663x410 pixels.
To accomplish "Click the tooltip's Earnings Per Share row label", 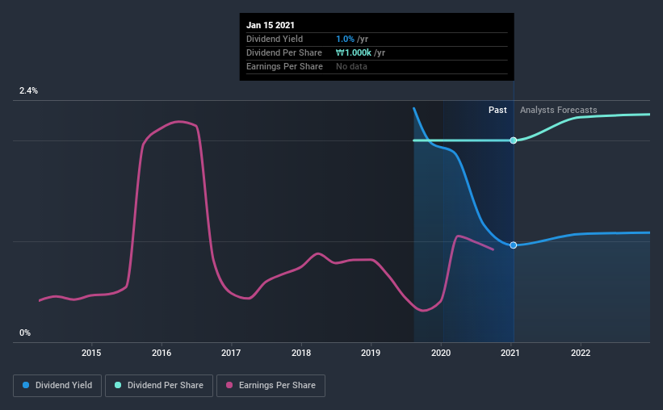I will pyautogui.click(x=284, y=66).
